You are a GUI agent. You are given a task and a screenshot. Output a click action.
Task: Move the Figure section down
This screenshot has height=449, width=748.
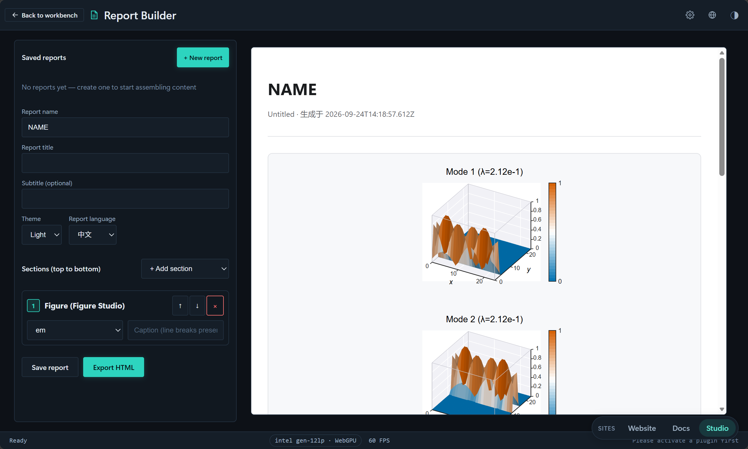(x=197, y=306)
